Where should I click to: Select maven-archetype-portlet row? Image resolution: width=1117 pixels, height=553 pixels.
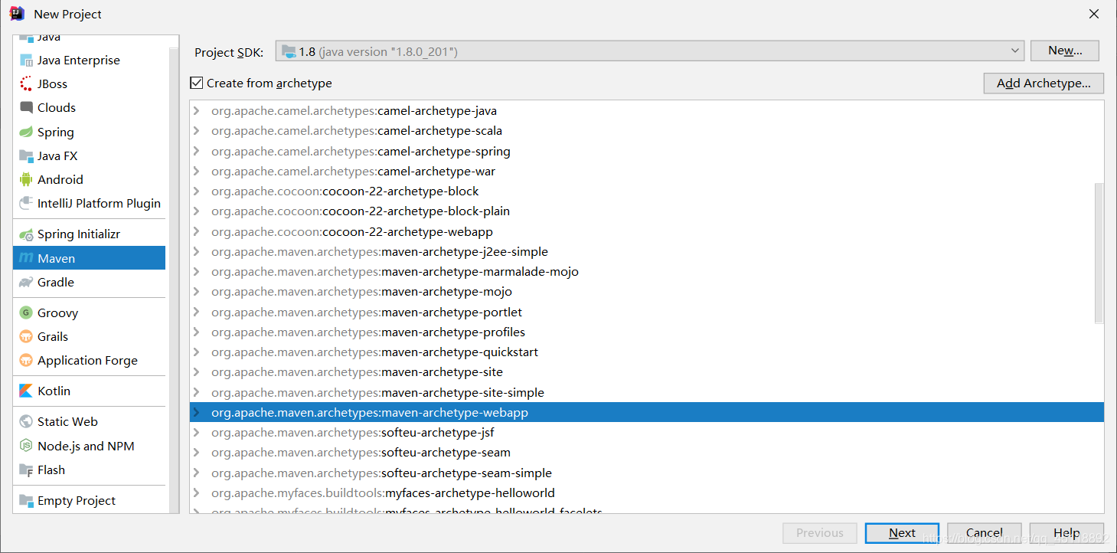point(647,312)
